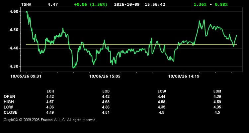Select the EOW LOW value 4.35
249x133 pixels.
162,107
